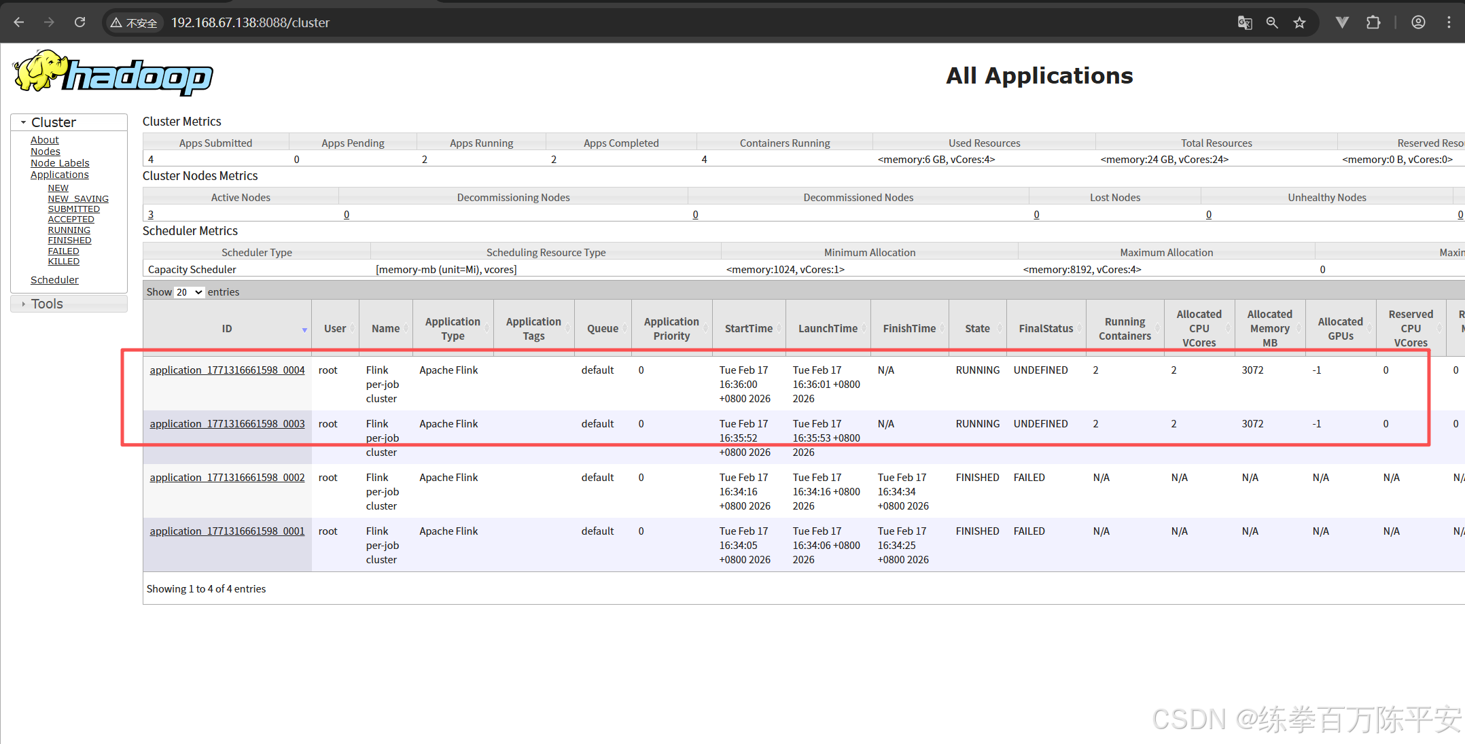Screen dimensions: 1465x744
Task: Select the Capacity Scheduler text cell
Action: tap(192, 270)
